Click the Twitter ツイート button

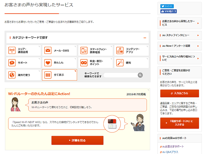coord(167,6)
